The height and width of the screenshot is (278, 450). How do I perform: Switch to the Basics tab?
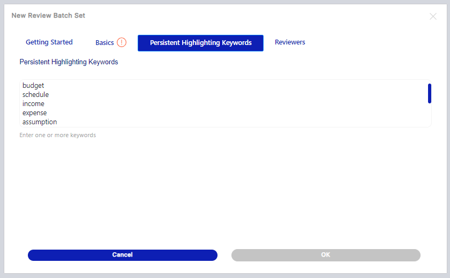coord(104,43)
